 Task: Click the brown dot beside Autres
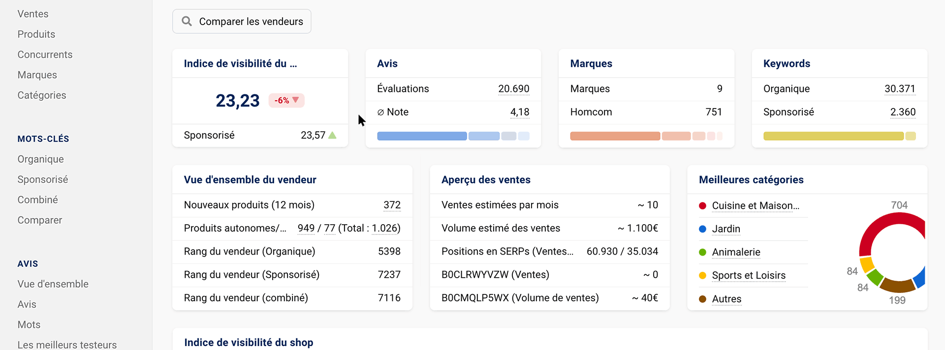click(702, 299)
